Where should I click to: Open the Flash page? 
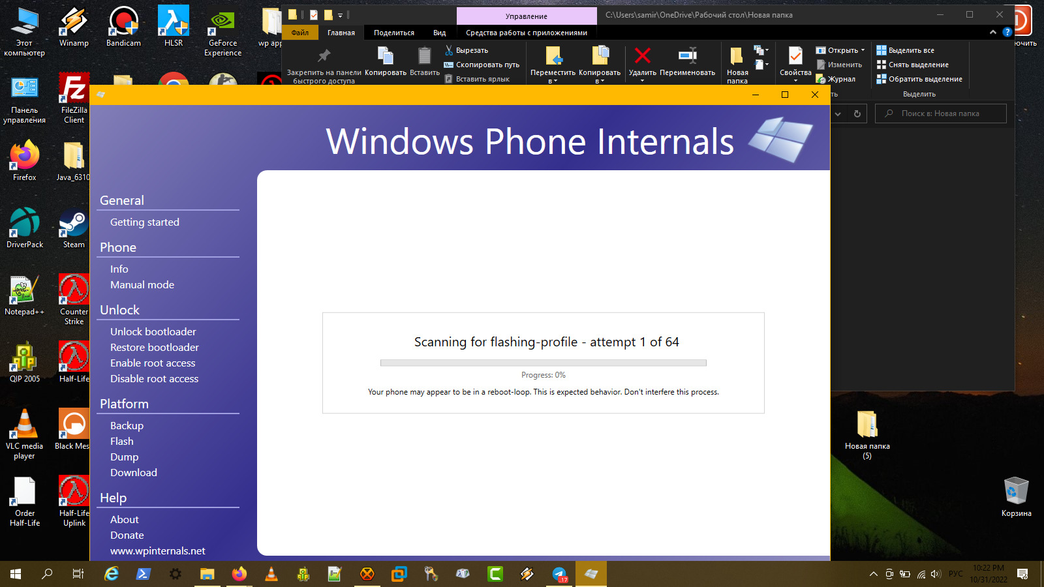point(121,442)
